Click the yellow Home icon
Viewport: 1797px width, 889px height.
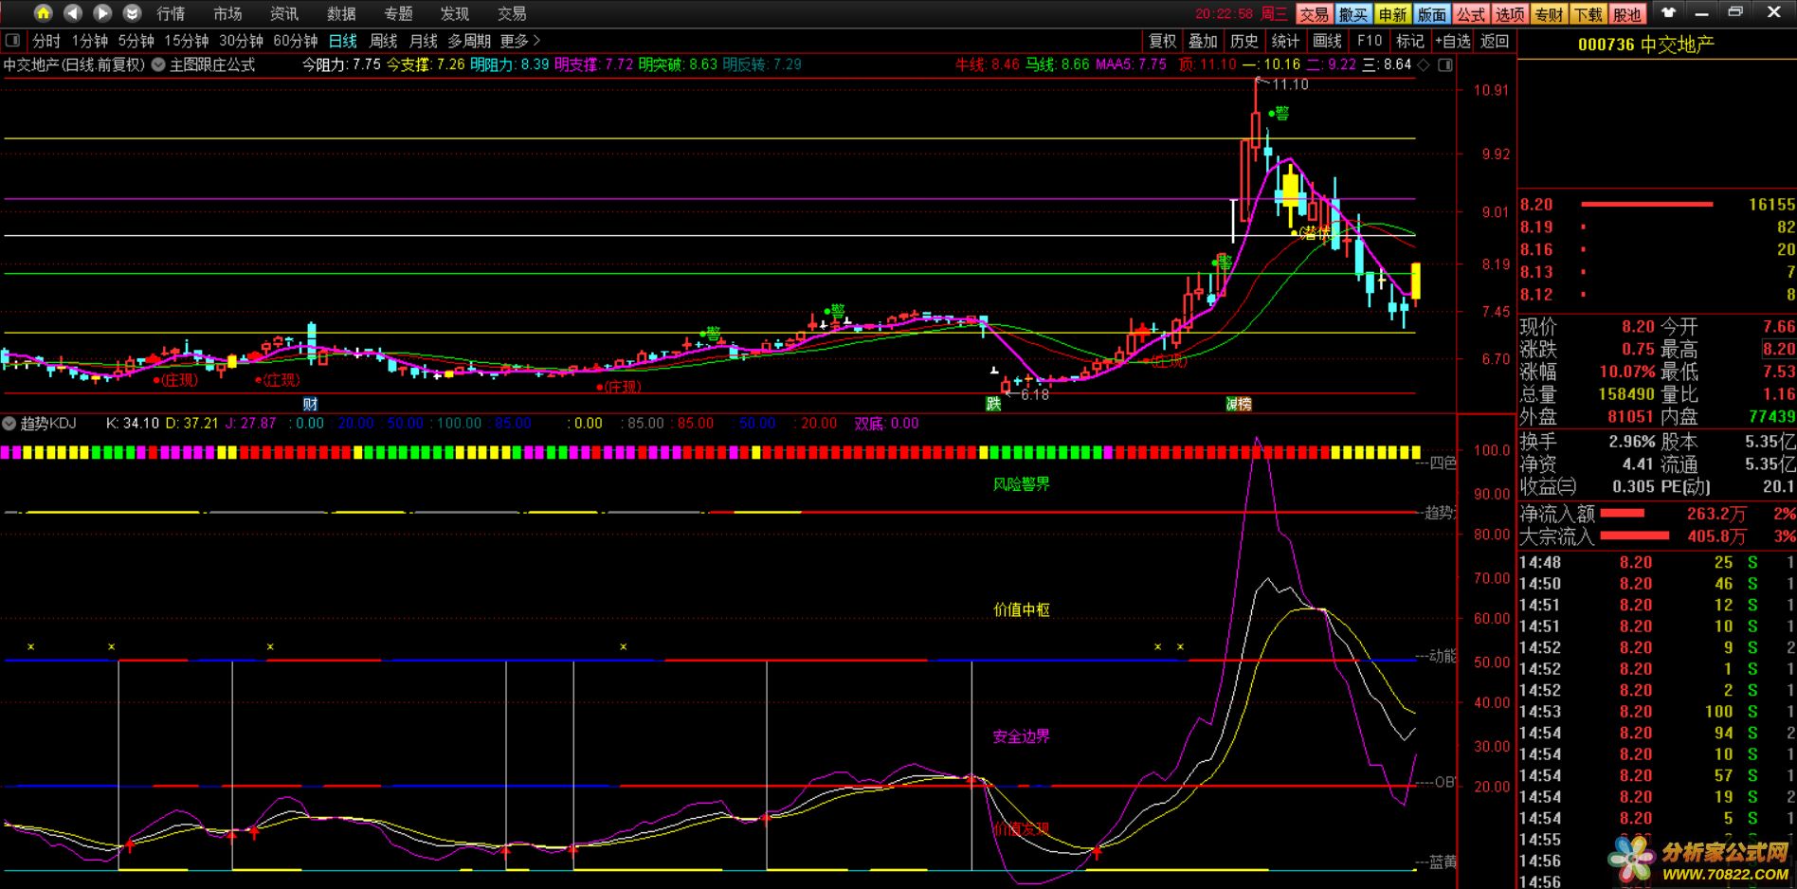[x=43, y=13]
